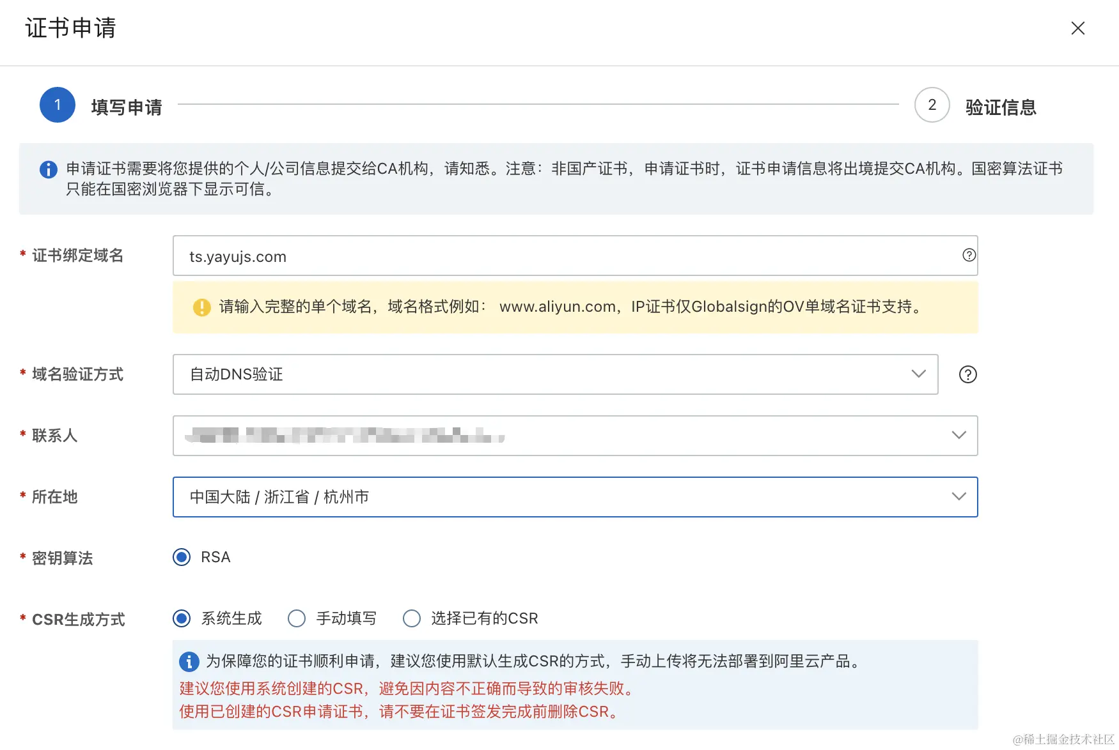Close the 证书申请 dialog
The width and height of the screenshot is (1119, 750).
pyautogui.click(x=1077, y=28)
